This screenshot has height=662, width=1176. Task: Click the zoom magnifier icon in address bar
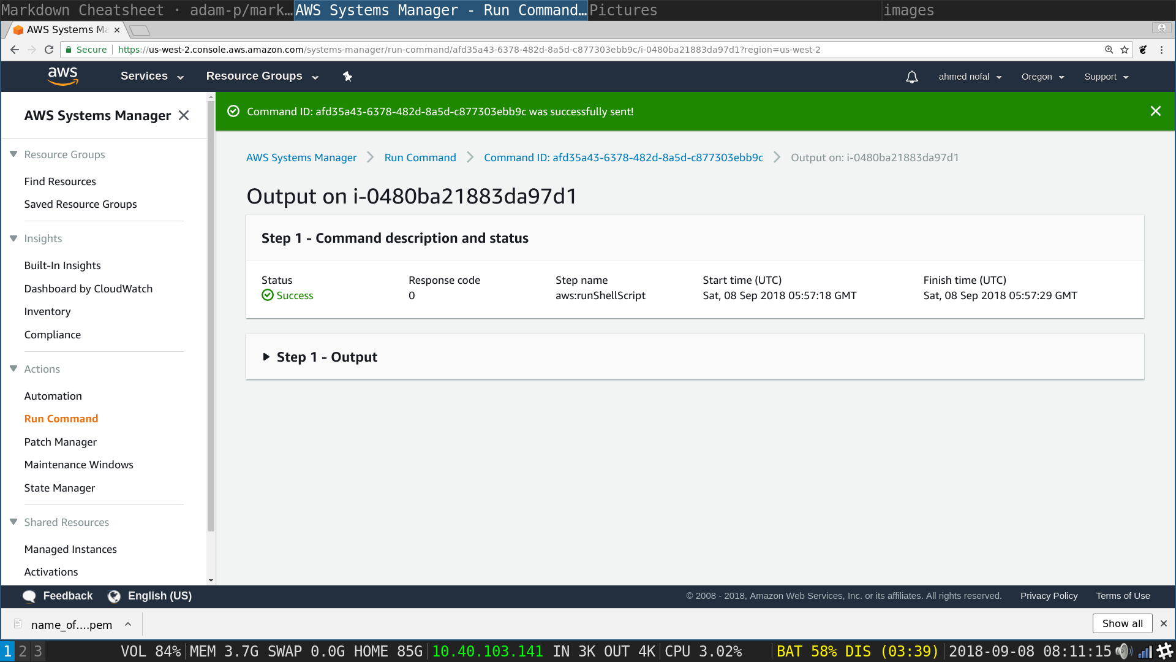1109,50
